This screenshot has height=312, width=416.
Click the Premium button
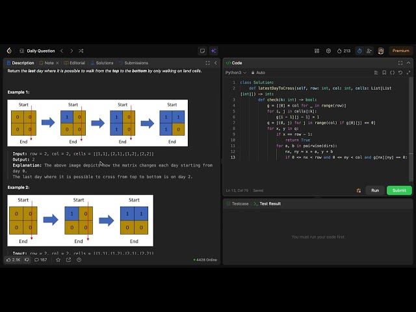[401, 51]
